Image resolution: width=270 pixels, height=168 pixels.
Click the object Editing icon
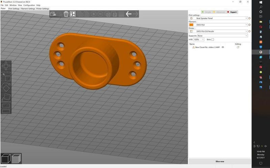(x=238, y=47)
